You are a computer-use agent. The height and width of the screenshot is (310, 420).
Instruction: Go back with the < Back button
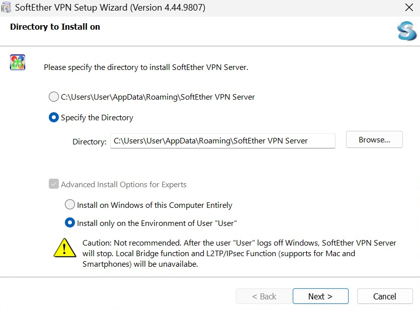point(264,296)
